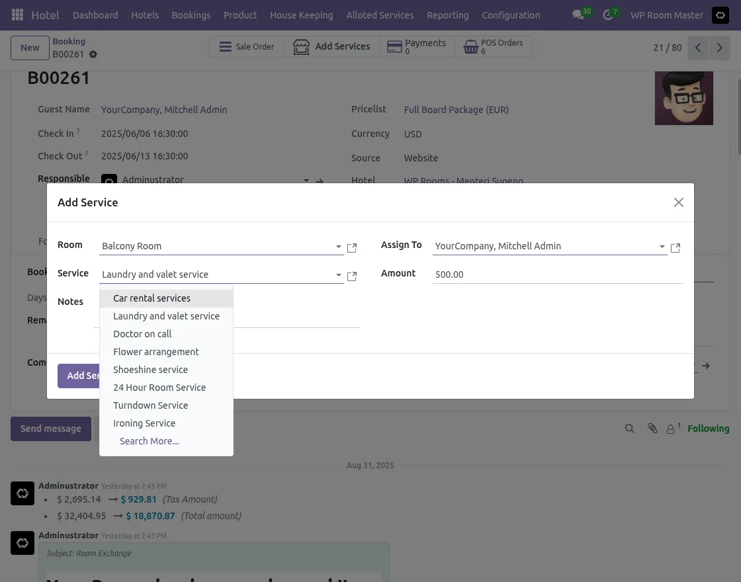The height and width of the screenshot is (582, 741).
Task: Open the WP Rooms - Menteri Supeno hotel link
Action: [x=463, y=180]
